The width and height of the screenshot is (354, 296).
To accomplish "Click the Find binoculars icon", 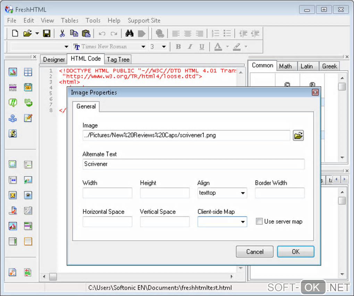I will coord(129,33).
